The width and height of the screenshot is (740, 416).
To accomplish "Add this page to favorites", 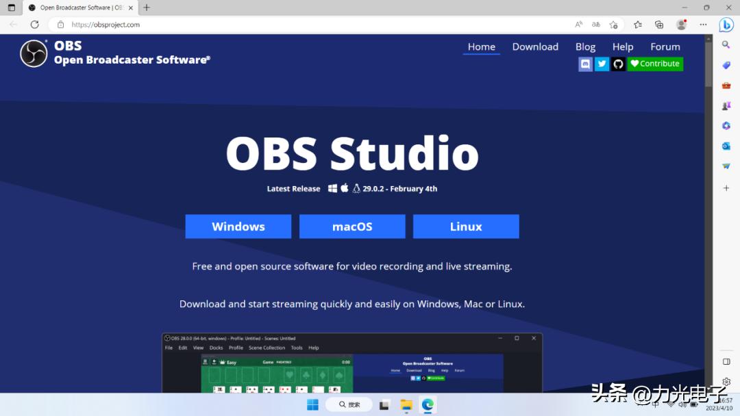I will 613,25.
